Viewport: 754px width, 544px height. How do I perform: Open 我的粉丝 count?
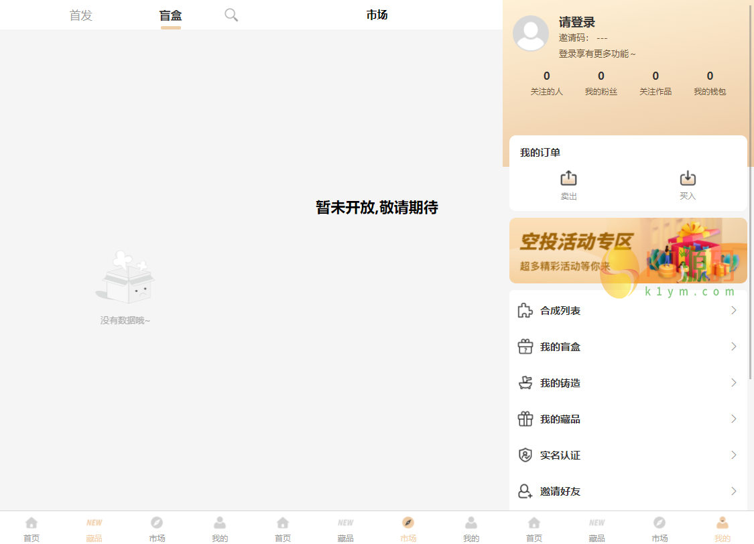click(601, 83)
